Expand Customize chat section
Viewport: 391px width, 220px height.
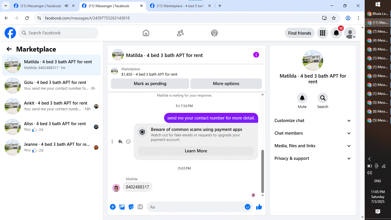tap(313, 121)
